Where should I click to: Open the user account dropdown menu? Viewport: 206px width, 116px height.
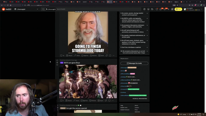pos(193,9)
